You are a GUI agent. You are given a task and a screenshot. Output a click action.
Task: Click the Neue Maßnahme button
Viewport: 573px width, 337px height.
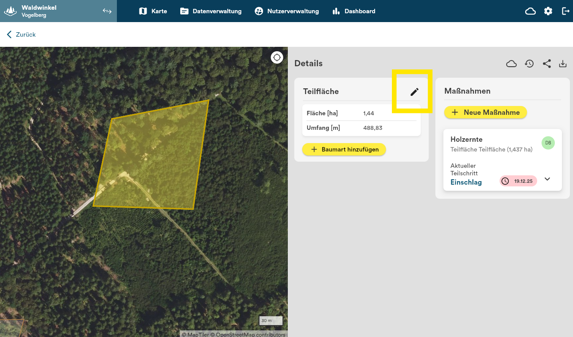click(x=485, y=112)
